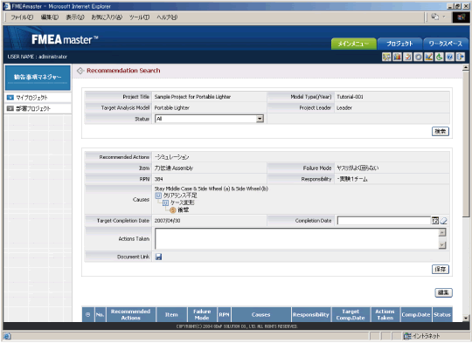Open the ファイル menu
This screenshot has height=343, width=472.
click(x=22, y=17)
